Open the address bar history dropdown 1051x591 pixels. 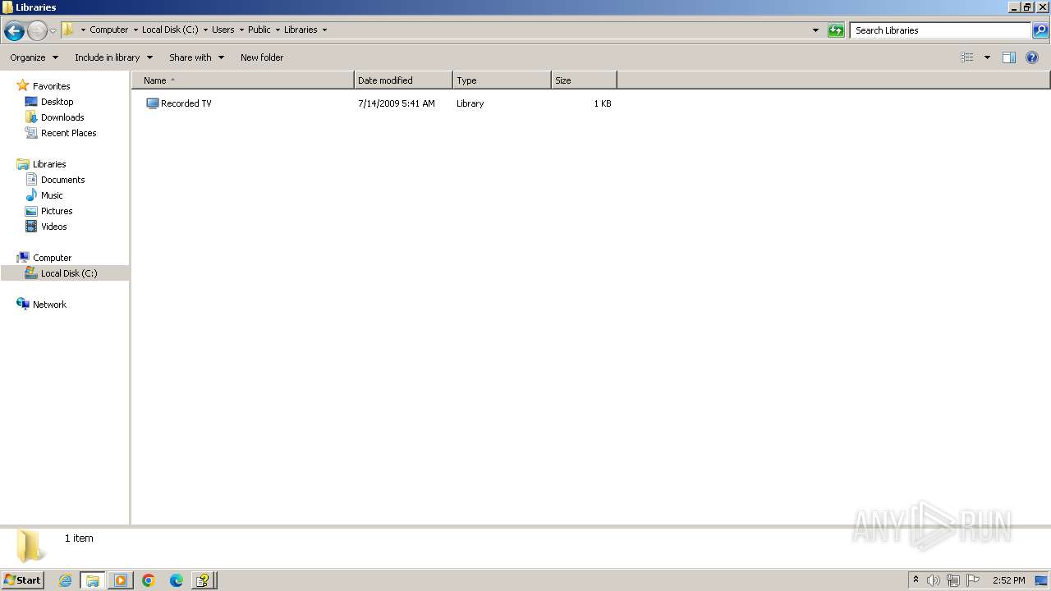pos(815,30)
